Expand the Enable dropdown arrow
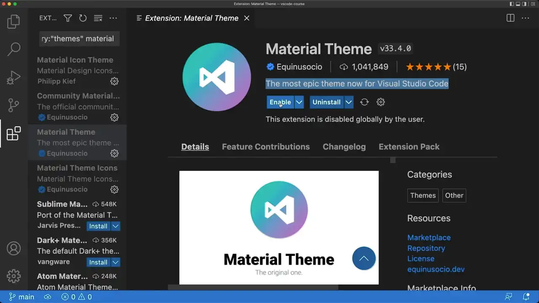This screenshot has height=303, width=539. (x=299, y=102)
